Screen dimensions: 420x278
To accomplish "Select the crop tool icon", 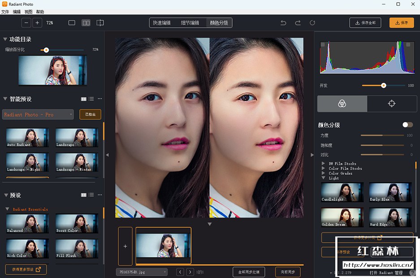I will 100,23.
